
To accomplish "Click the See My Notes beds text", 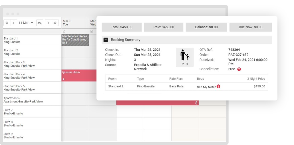I will click(x=206, y=87).
